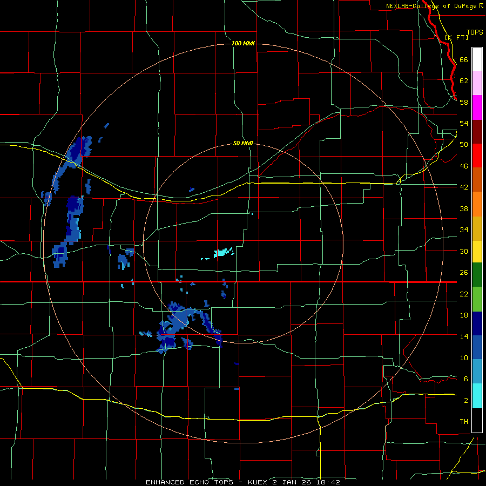The image size is (486, 486).
Task: Click the navy legend swatch between 18 and 14
Action: click(x=477, y=323)
